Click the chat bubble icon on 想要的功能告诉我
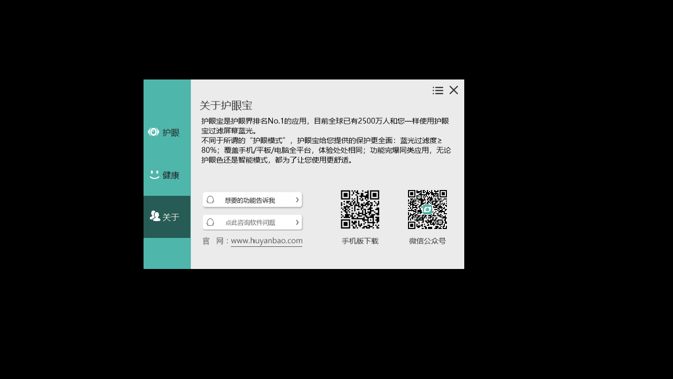This screenshot has width=673, height=379. click(x=211, y=200)
